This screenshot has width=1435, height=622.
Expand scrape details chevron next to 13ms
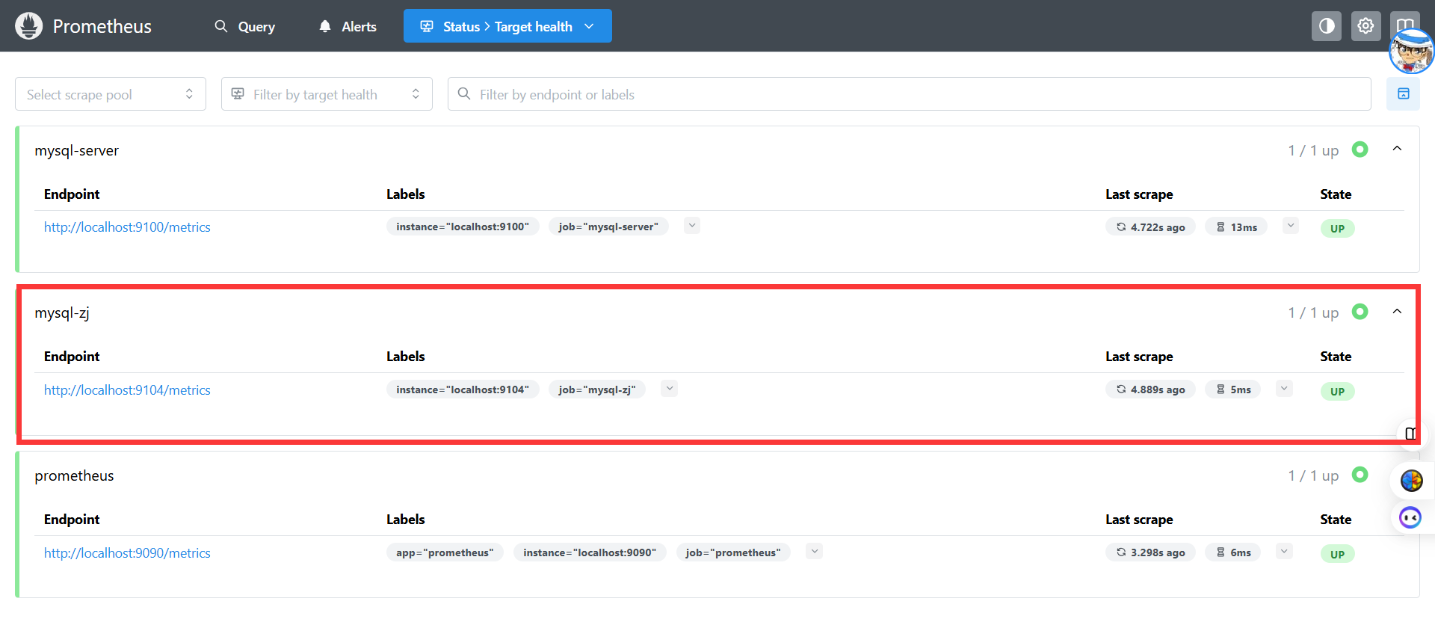pos(1291,225)
